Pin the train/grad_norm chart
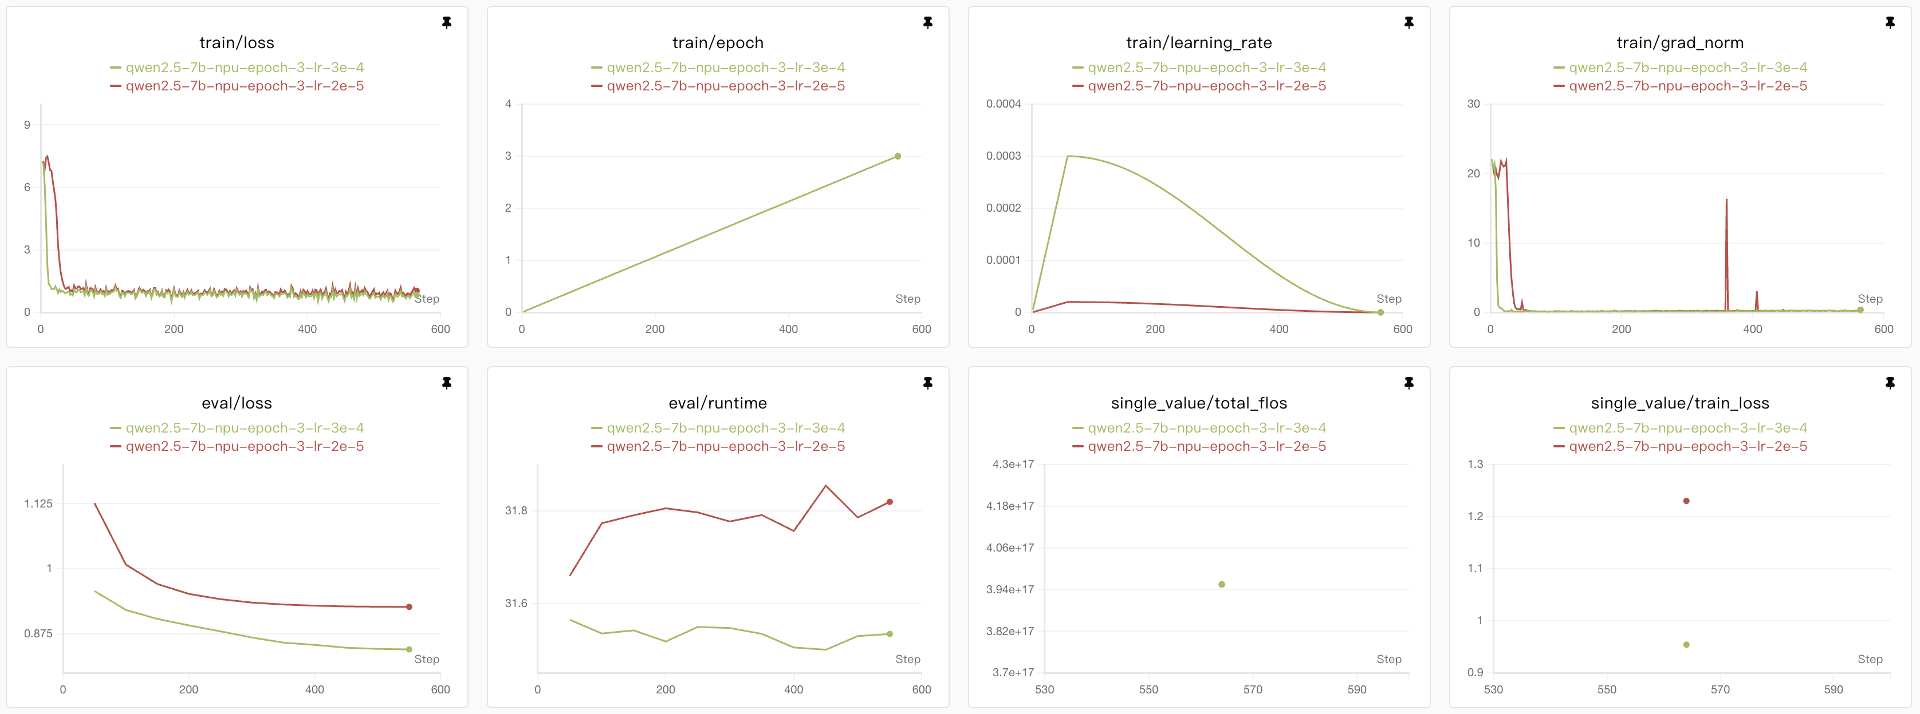1920x714 pixels. 1890,23
